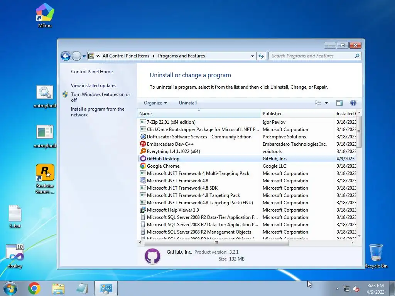The image size is (395, 296).
Task: Click the Control Panel address bar icon
Action: [91, 56]
